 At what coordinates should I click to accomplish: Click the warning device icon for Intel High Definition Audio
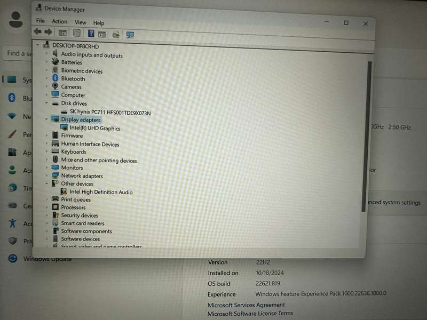pyautogui.click(x=64, y=191)
